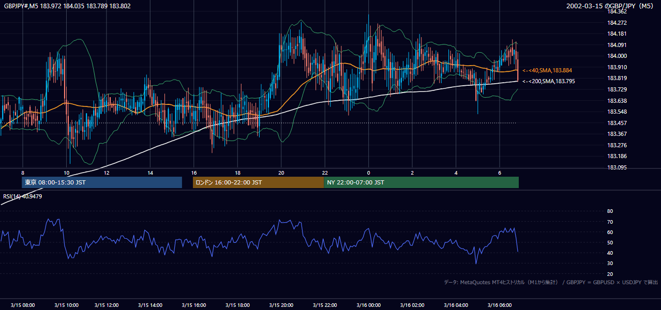Image resolution: width=661 pixels, height=310 pixels.
Task: Click hour label 4 under price chart
Action: tap(456, 173)
